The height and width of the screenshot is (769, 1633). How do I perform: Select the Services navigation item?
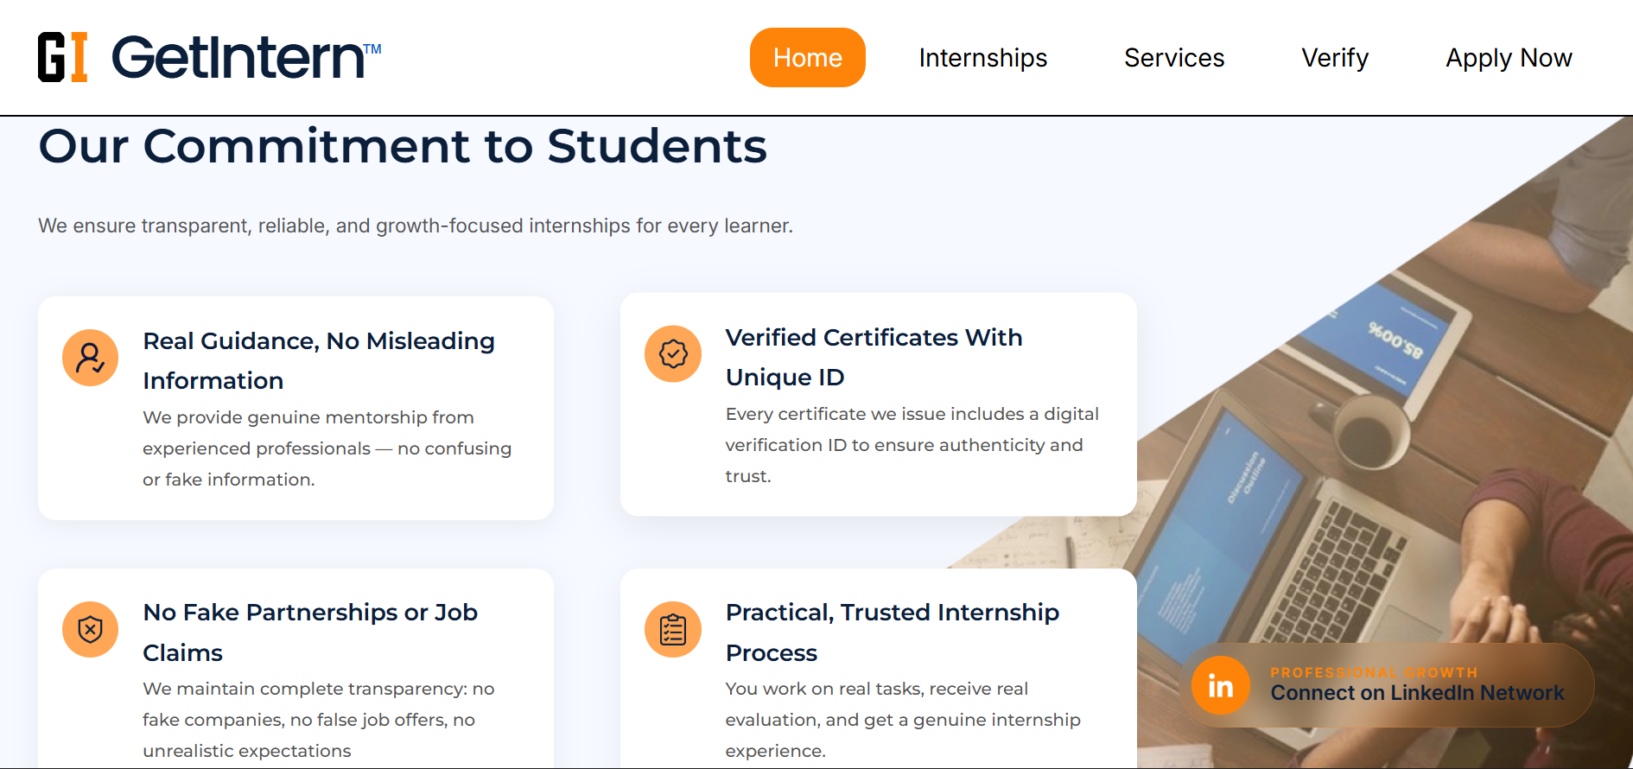[x=1173, y=57]
